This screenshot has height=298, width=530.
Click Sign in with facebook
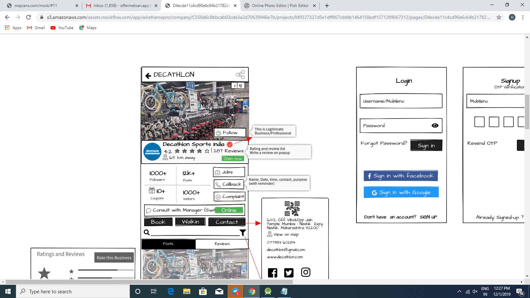click(x=401, y=176)
